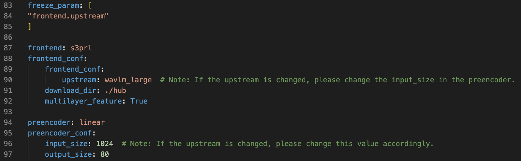Click the True value on line 92

click(x=139, y=101)
